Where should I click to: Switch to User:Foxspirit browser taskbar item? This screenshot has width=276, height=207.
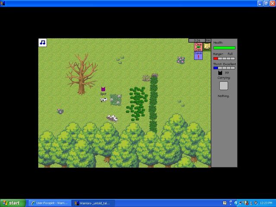(x=50, y=203)
